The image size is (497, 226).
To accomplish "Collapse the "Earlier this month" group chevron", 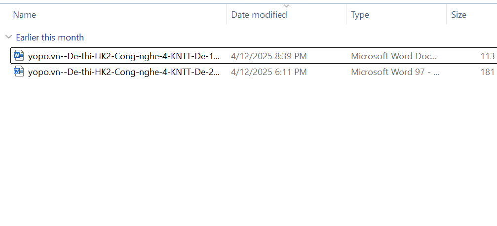I will point(8,37).
